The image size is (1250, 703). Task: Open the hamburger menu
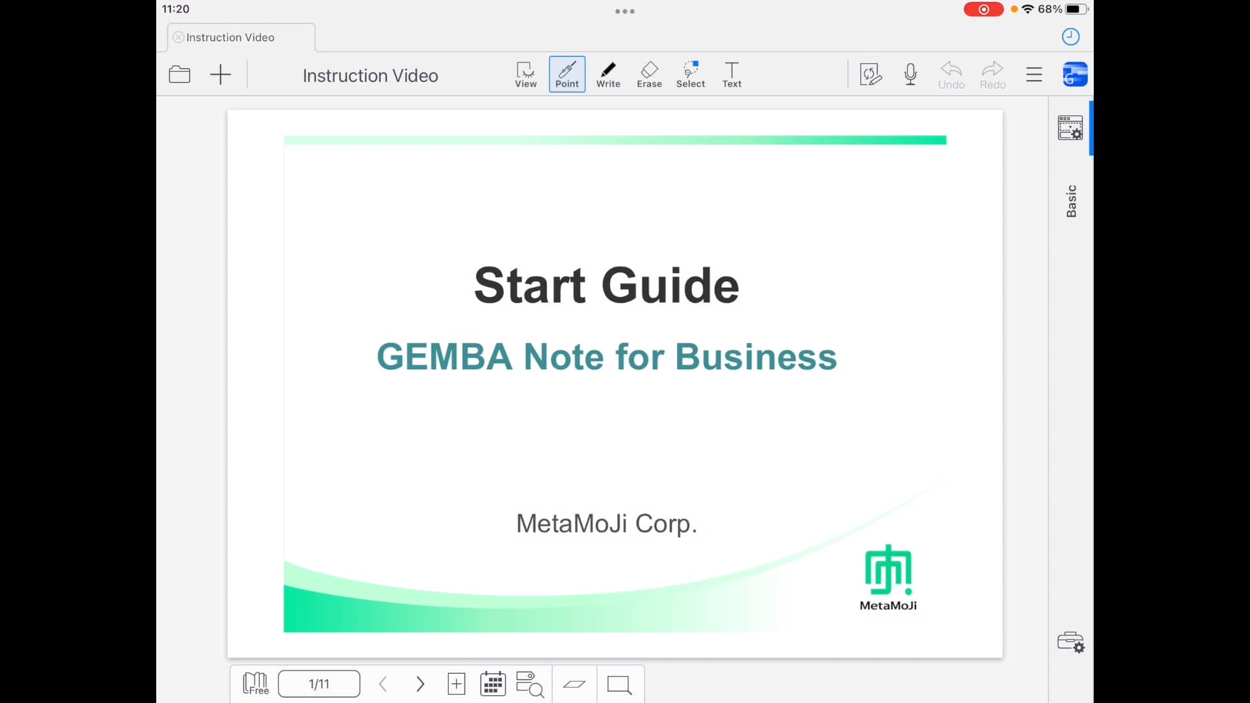[1034, 74]
